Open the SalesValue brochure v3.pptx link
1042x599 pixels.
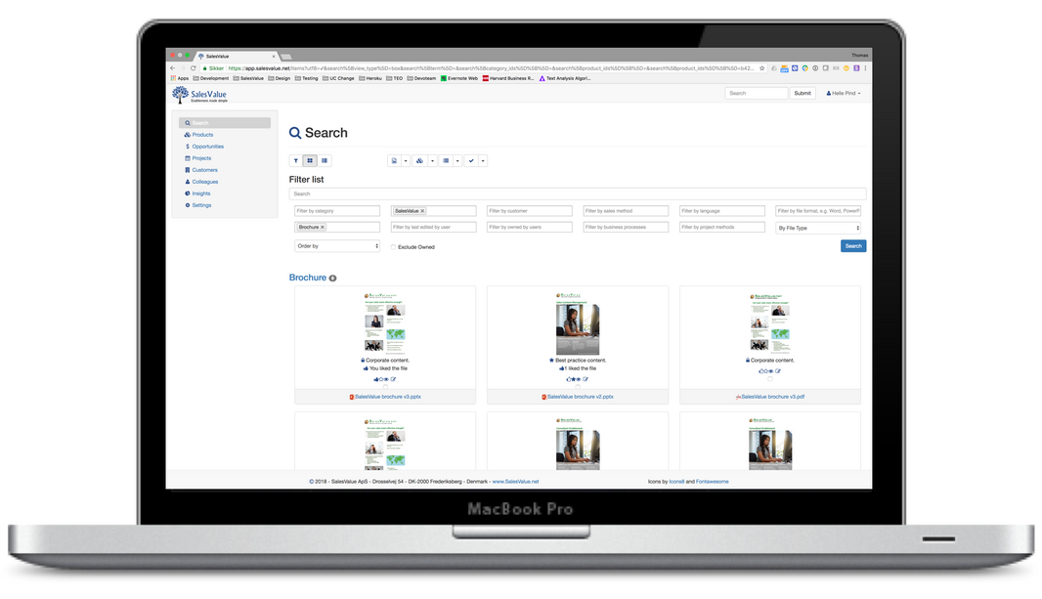tap(387, 397)
